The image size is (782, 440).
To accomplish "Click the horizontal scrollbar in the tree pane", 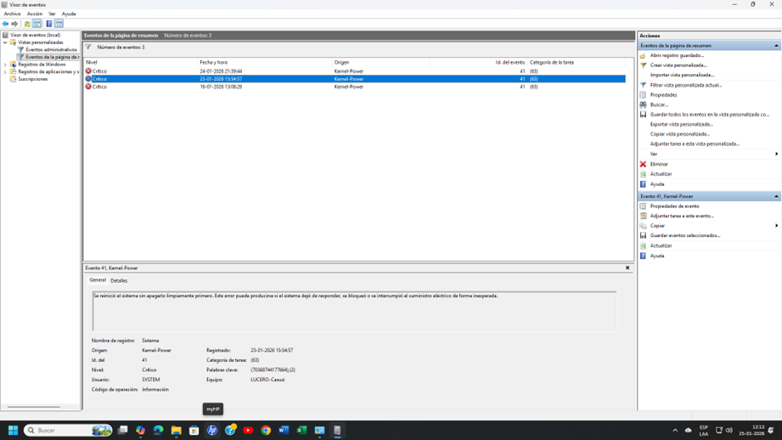I will click(35, 407).
